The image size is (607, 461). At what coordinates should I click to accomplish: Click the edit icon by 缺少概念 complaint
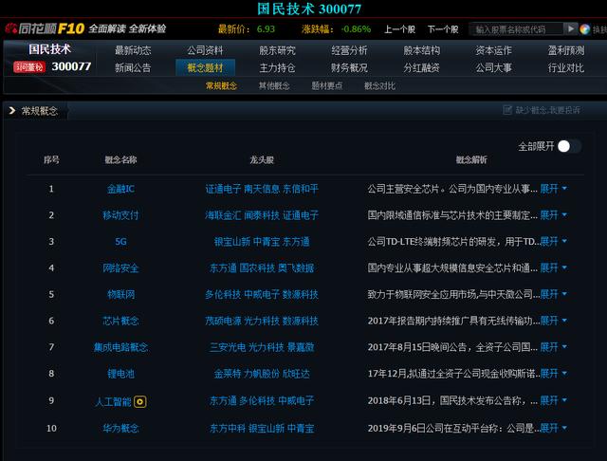507,110
